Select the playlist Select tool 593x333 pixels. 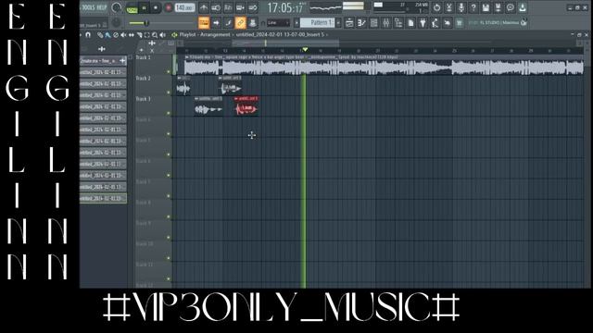tap(147, 35)
